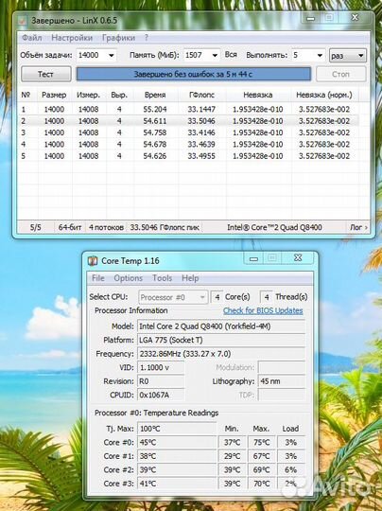
Task: Open the Графики menu in LinX
Action: pos(118,38)
